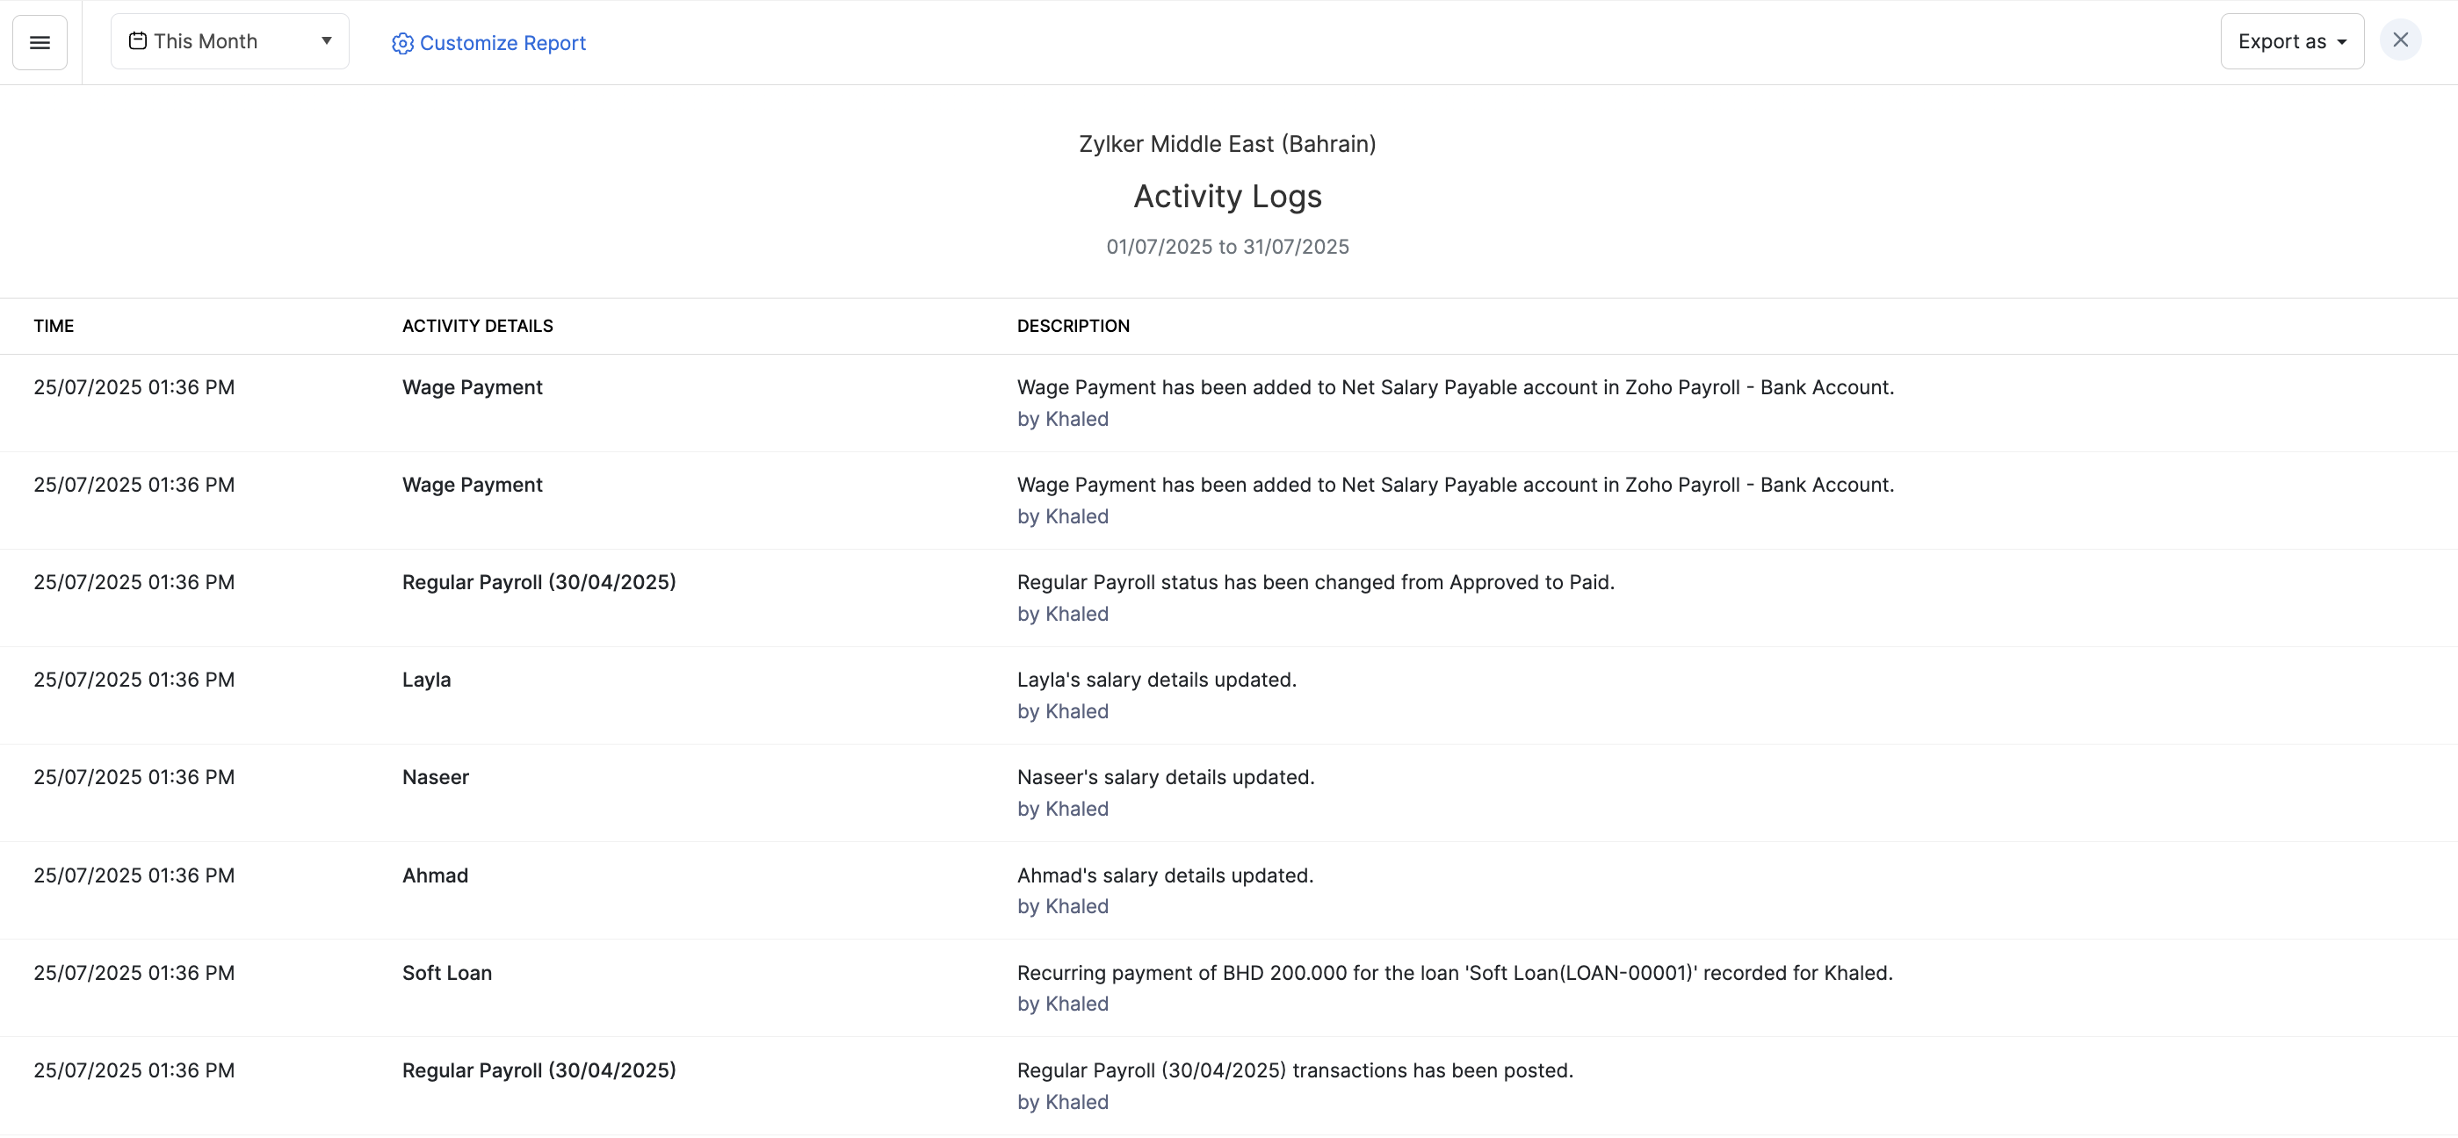Select the Layla activity entry
The height and width of the screenshot is (1138, 2458).
tap(425, 679)
